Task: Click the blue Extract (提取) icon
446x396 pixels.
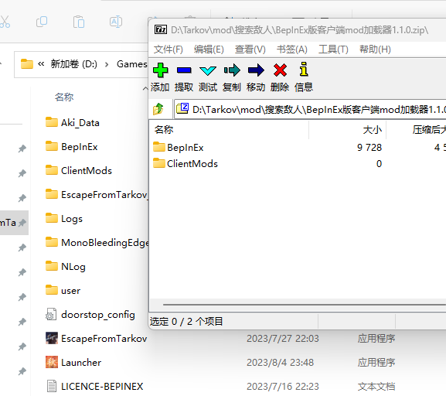Action: pyautogui.click(x=184, y=70)
